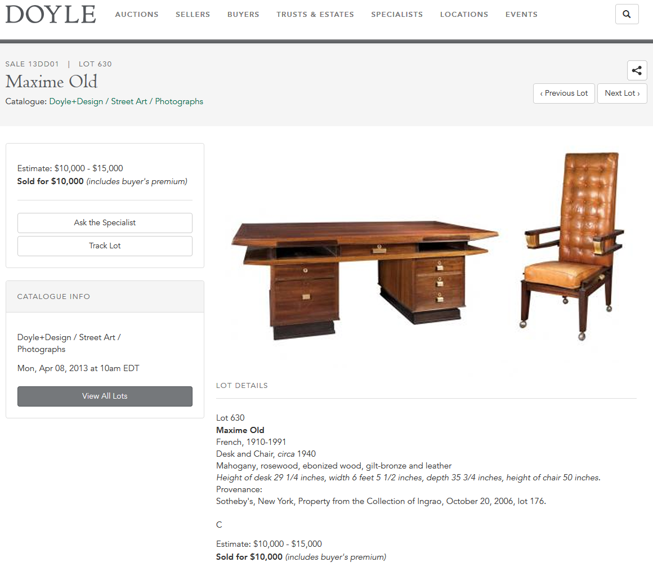Click the Track Lot button
This screenshot has width=653, height=571.
[x=105, y=246]
